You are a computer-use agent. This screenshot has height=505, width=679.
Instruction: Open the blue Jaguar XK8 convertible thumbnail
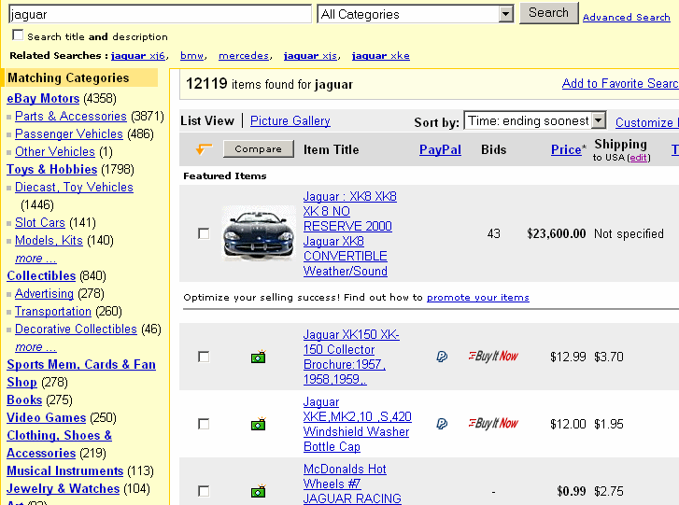(259, 233)
